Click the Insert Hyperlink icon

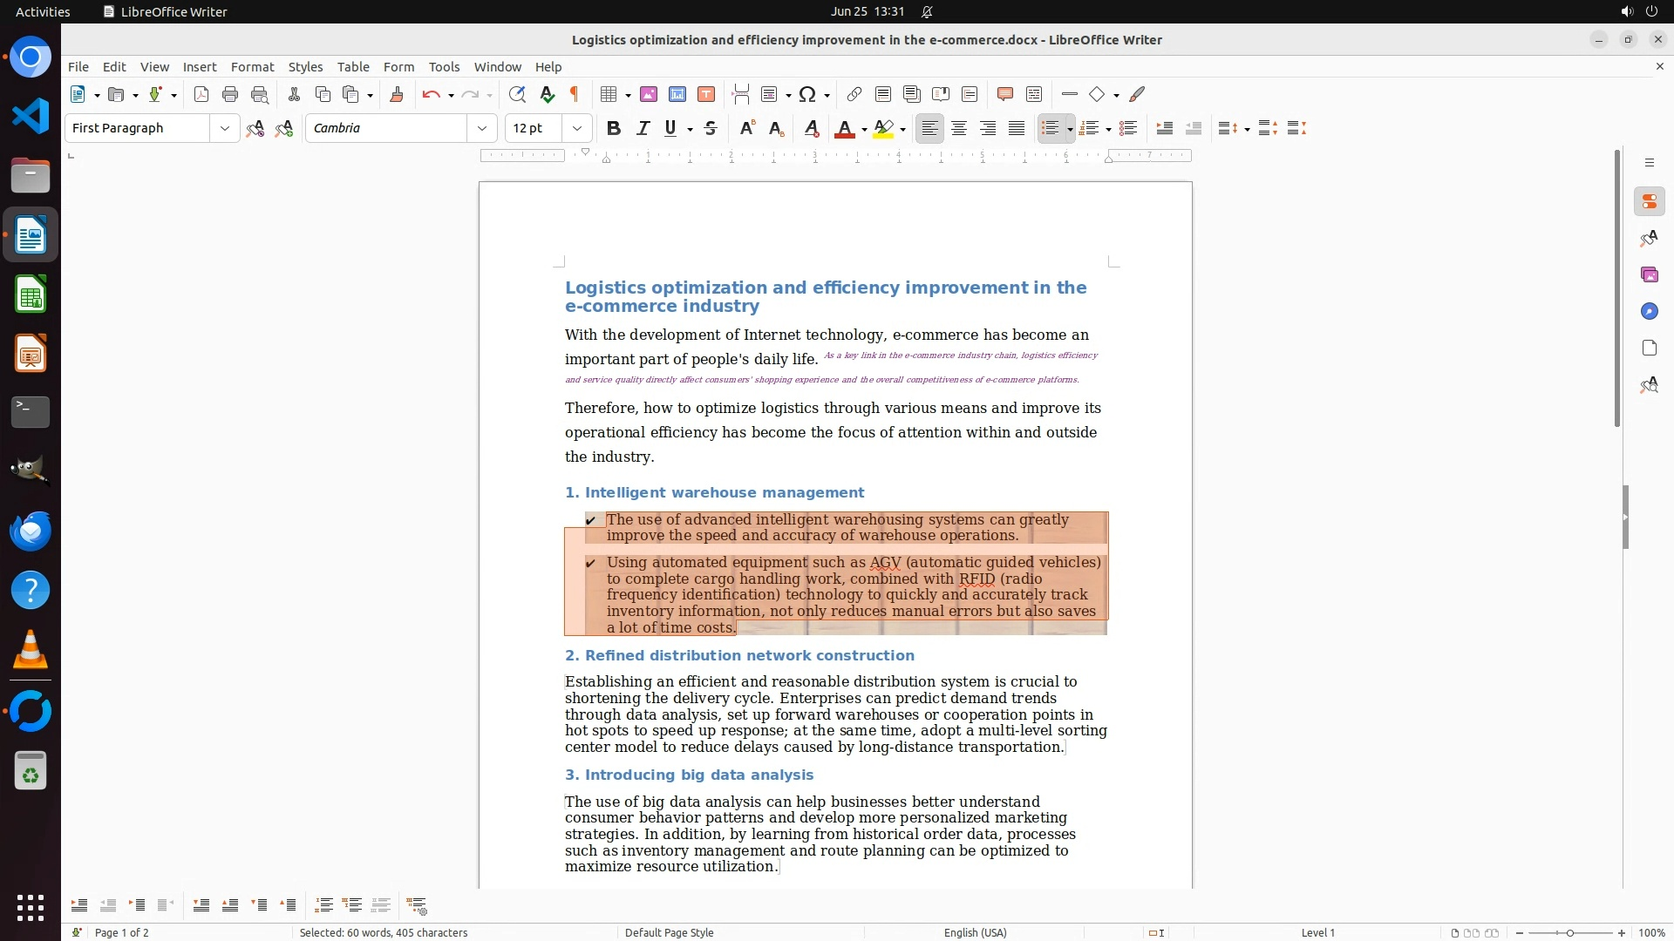click(x=854, y=94)
